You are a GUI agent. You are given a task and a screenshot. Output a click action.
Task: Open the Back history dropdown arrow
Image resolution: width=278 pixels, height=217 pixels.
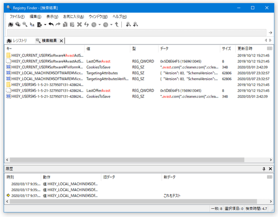coord(99,24)
